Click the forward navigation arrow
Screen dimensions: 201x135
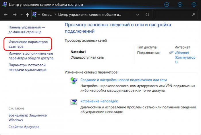coord(15,15)
